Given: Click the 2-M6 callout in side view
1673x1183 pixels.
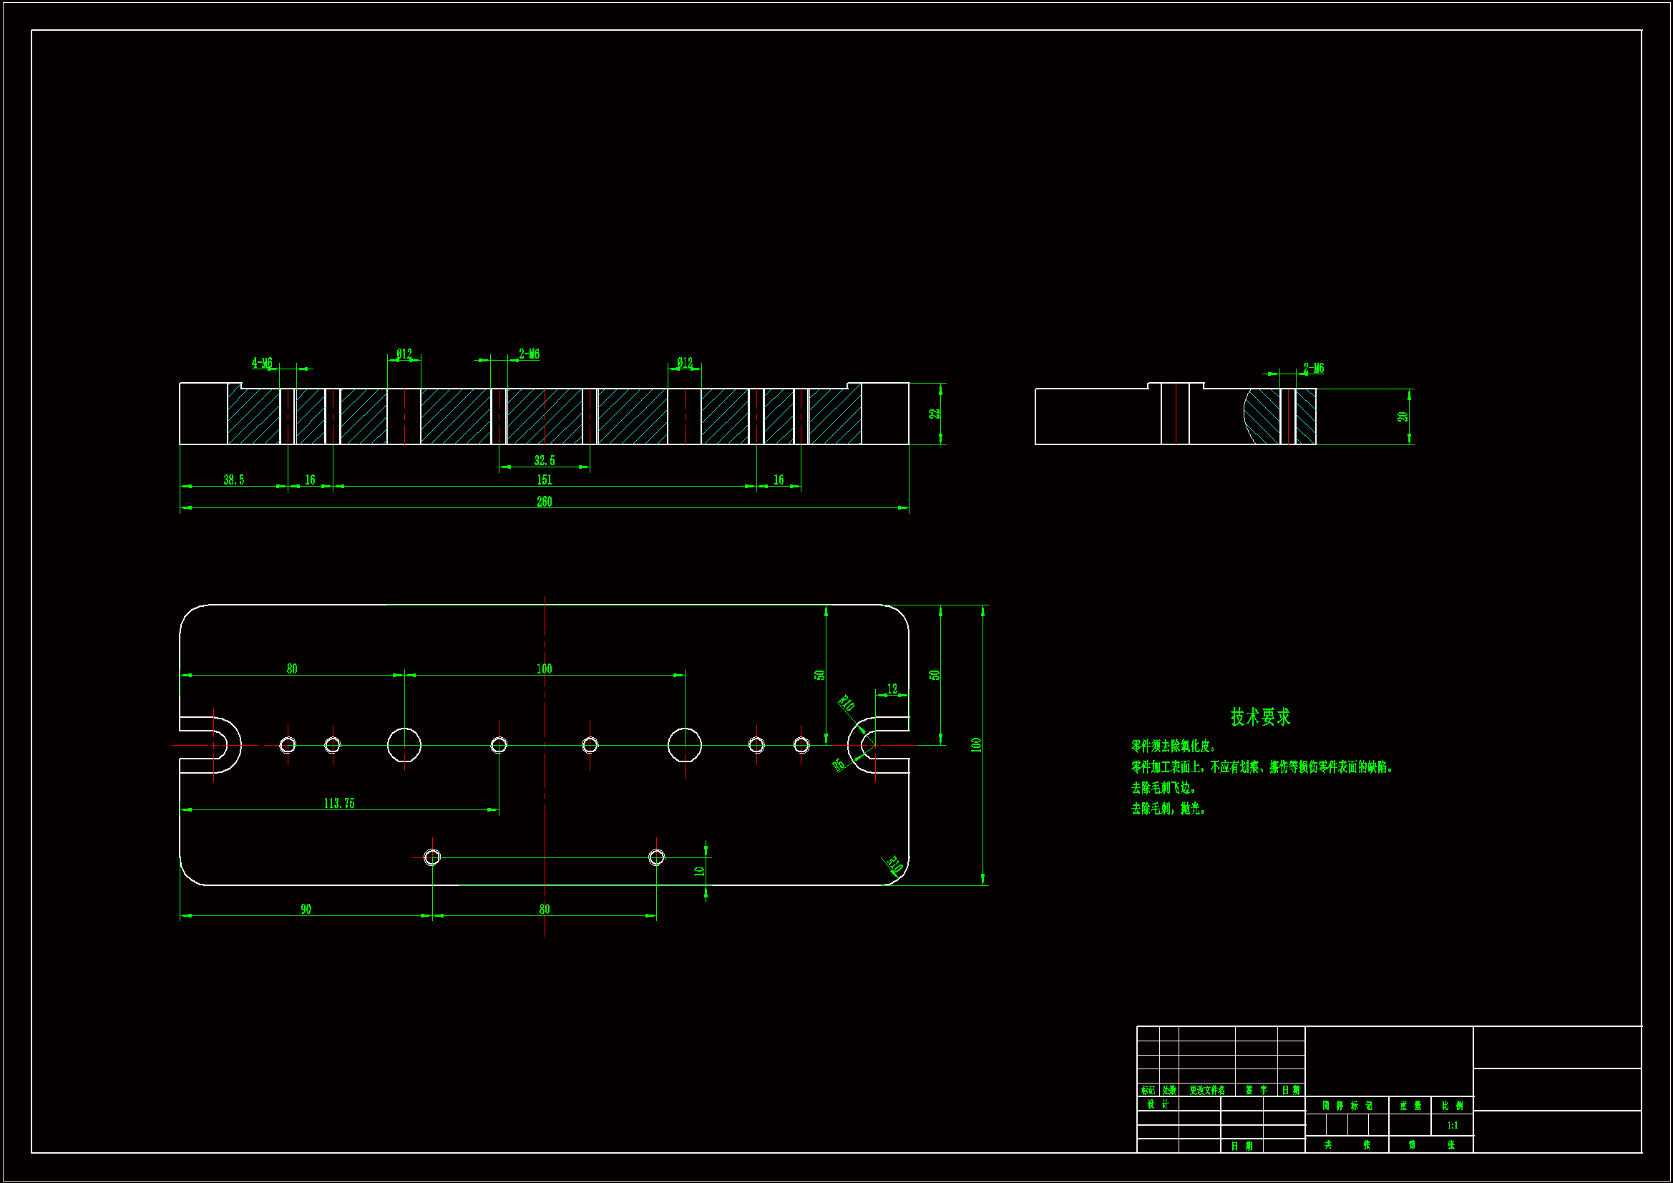Looking at the screenshot, I should (1313, 369).
